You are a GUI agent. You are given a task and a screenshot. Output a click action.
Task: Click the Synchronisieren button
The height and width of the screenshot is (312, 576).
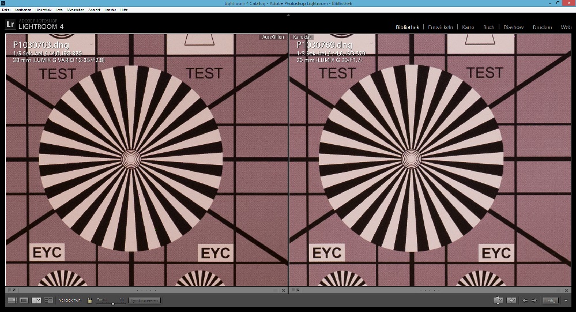pyautogui.click(x=144, y=300)
